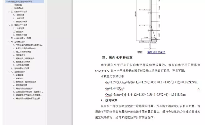Click paragraph starting 由于横向水平杆上的纵向水平杆
Viewport: 205px width, 125px height.
[x=148, y=68]
